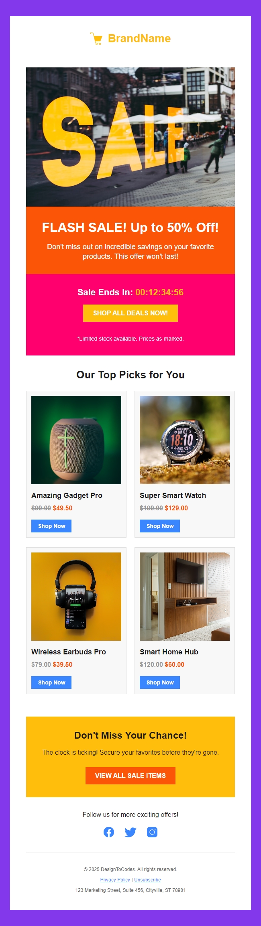261x926 pixels.
Task: Open the Facebook social icon
Action: pyautogui.click(x=109, y=832)
